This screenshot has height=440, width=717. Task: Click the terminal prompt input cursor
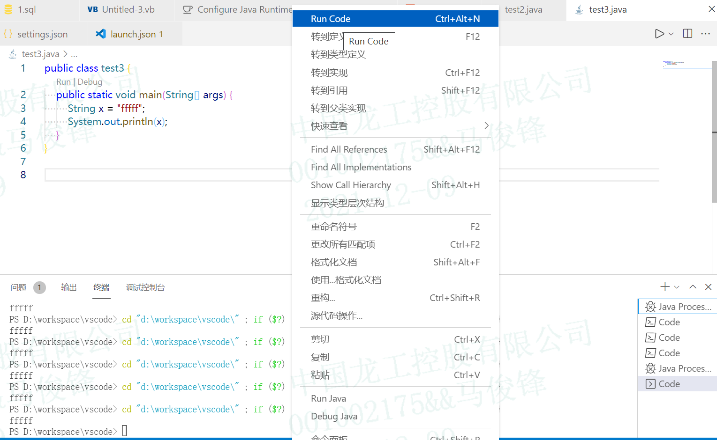tap(124, 431)
